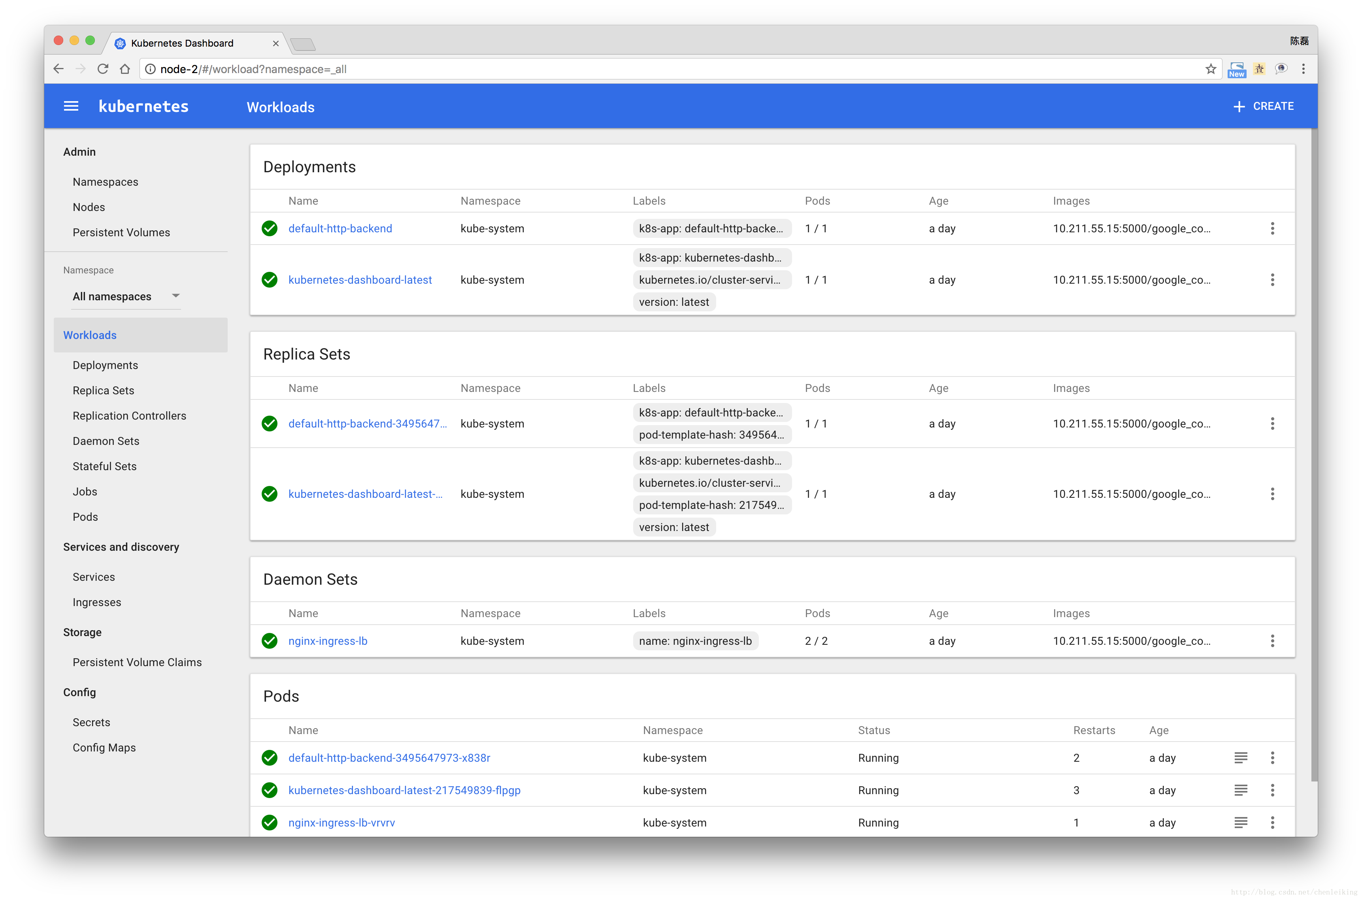The image size is (1362, 900).
Task: Toggle the hamburger menu icon
Action: [70, 105]
